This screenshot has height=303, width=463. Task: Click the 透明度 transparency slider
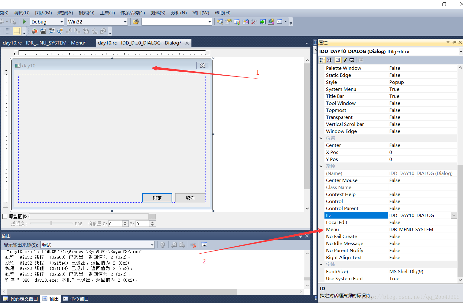coord(51,223)
